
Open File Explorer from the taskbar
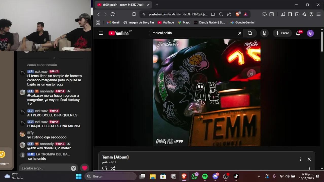[x=153, y=176]
